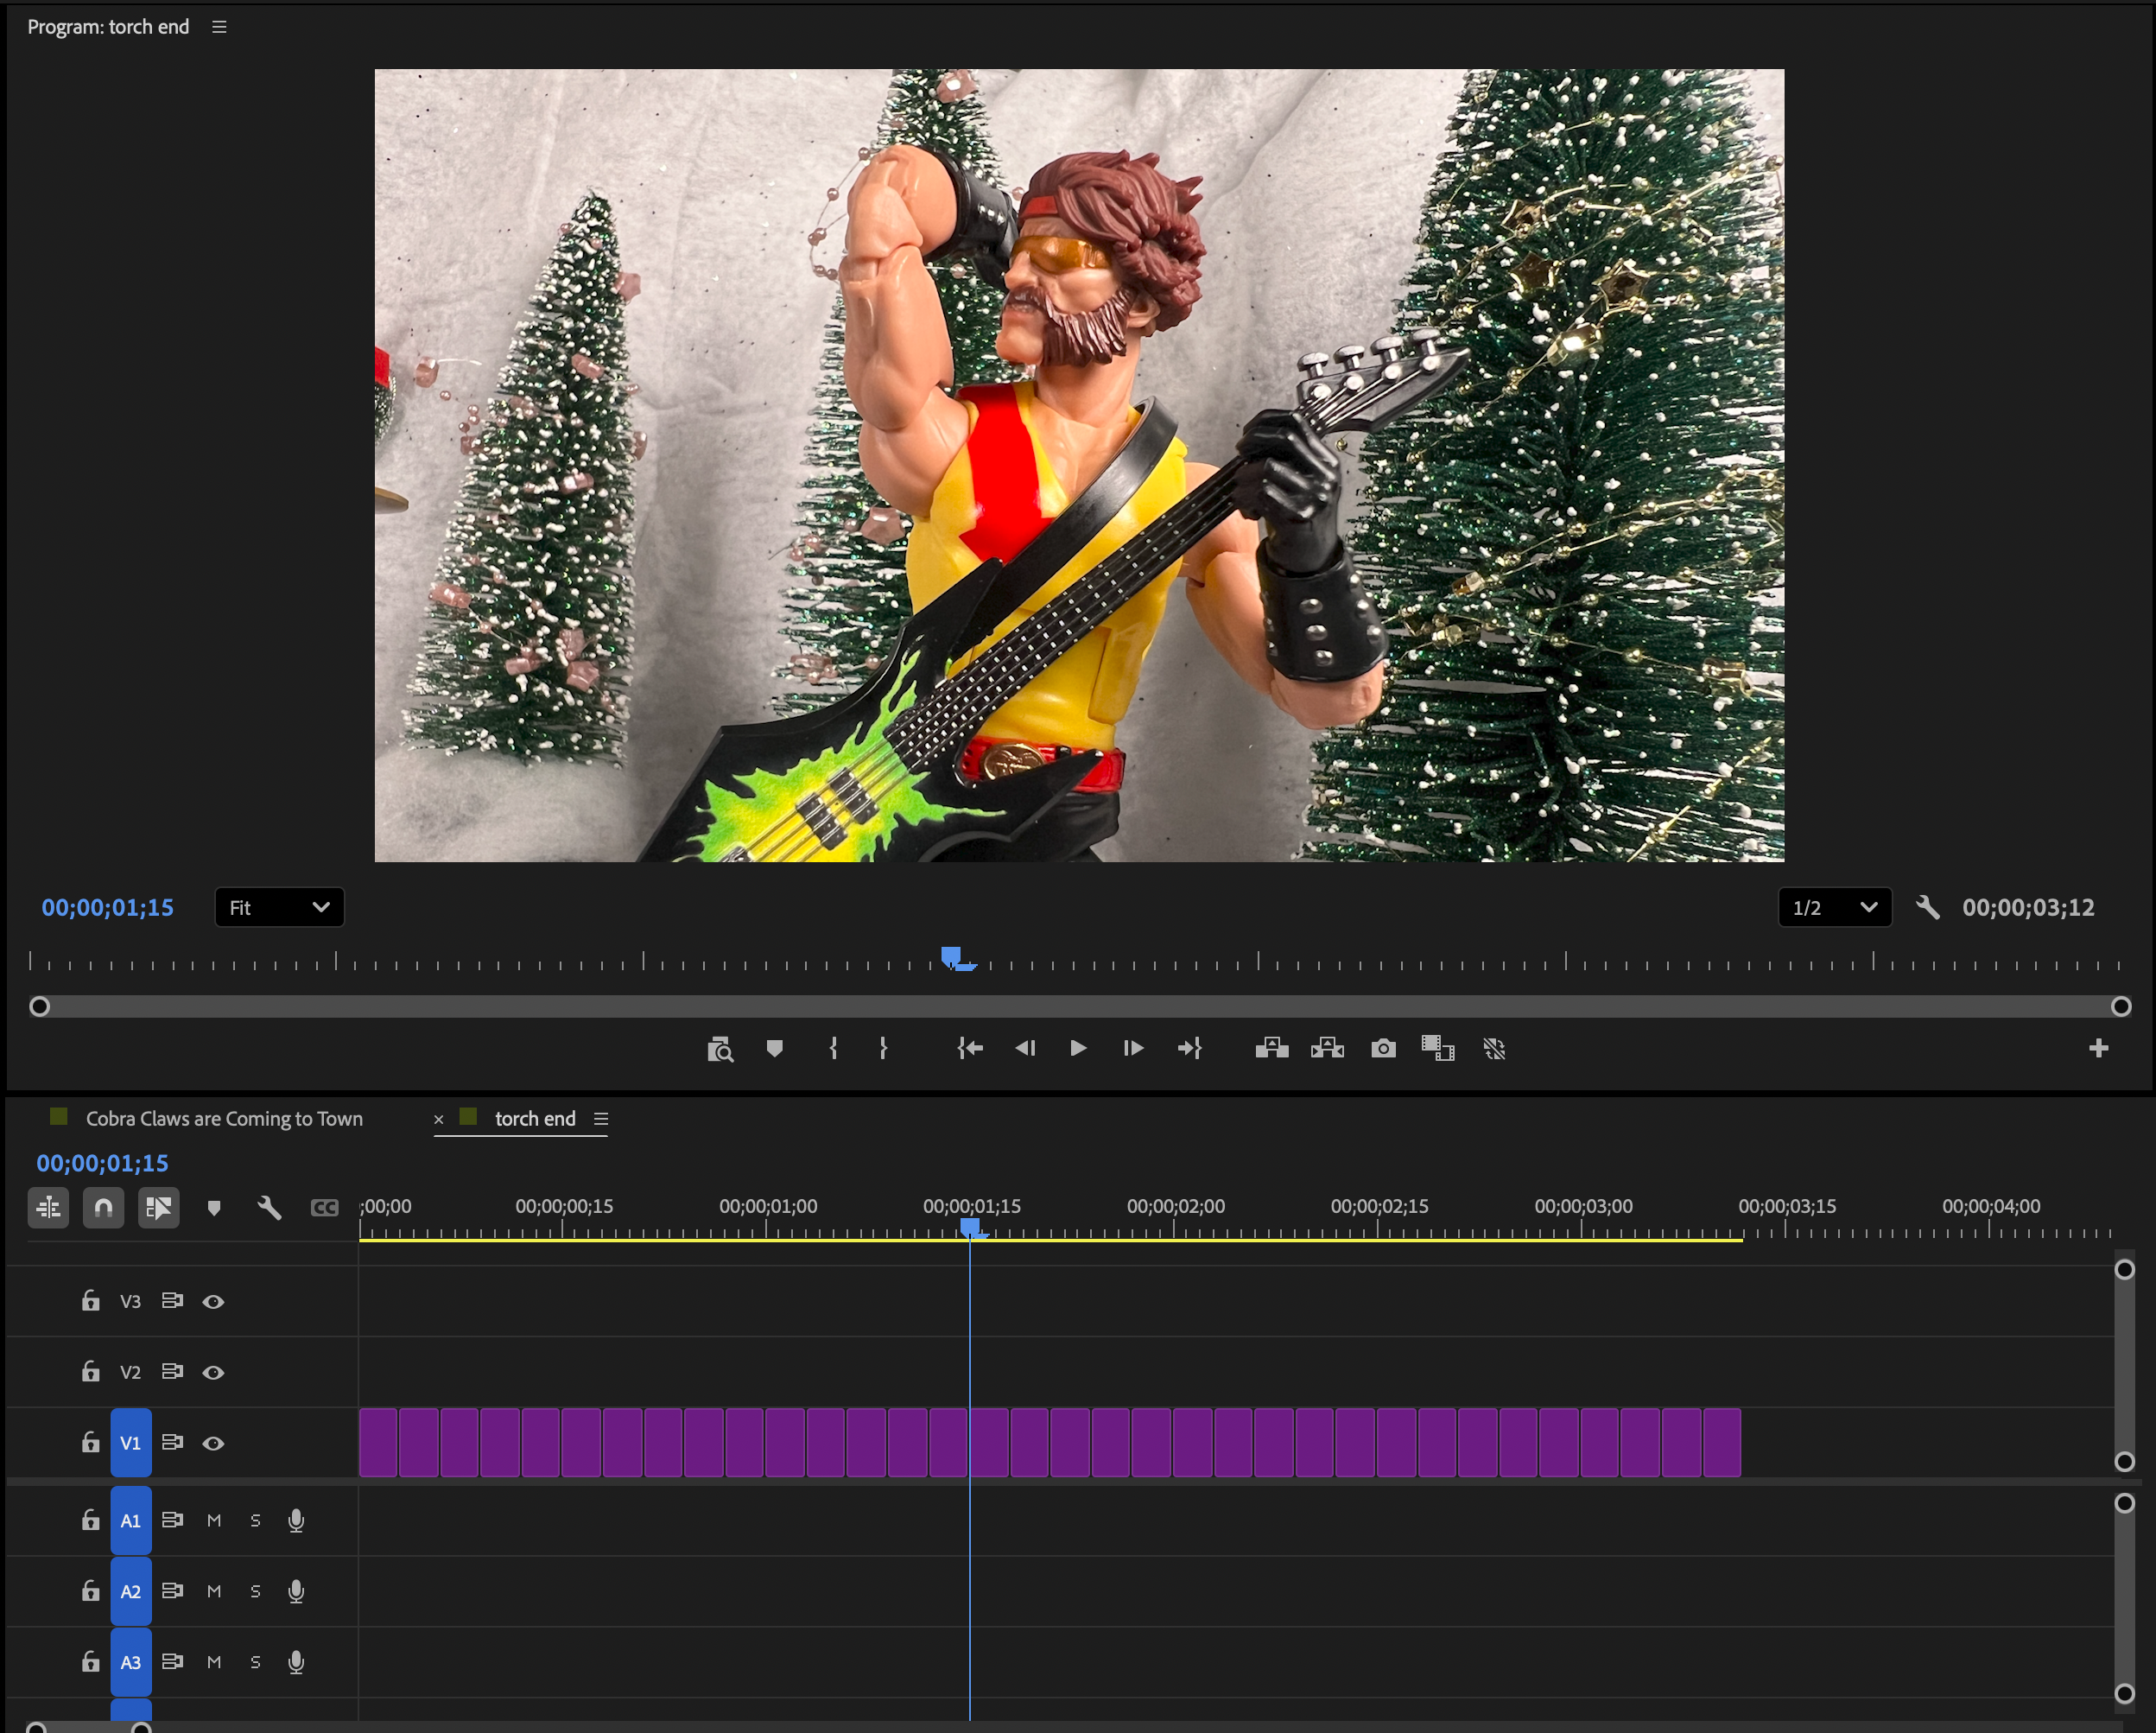Toggle the lock on track V3

point(91,1301)
